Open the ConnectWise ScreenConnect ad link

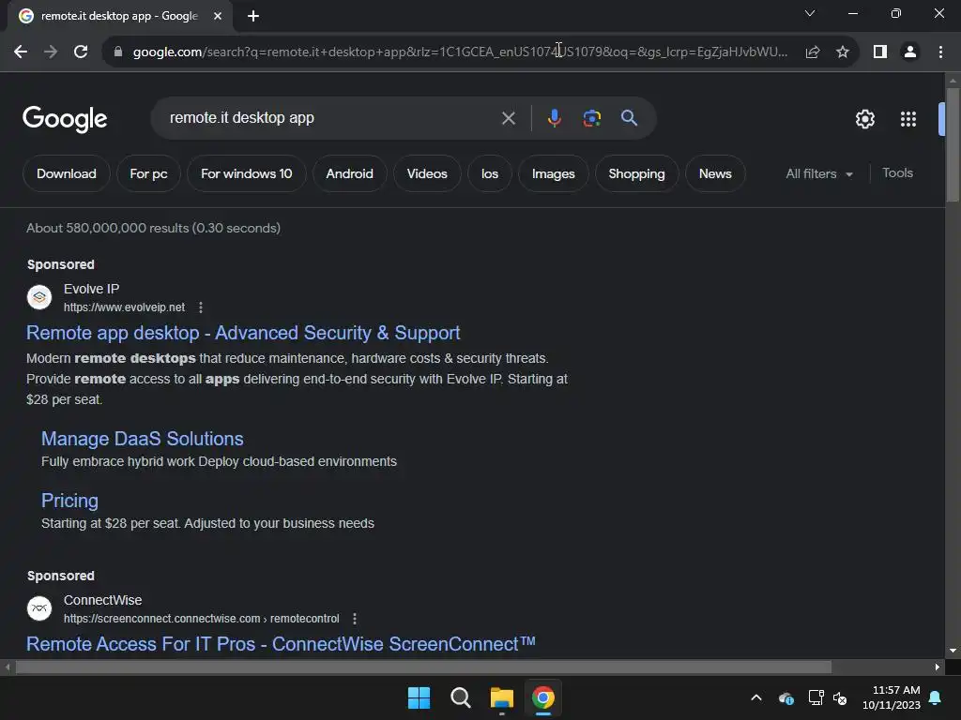pyautogui.click(x=281, y=644)
